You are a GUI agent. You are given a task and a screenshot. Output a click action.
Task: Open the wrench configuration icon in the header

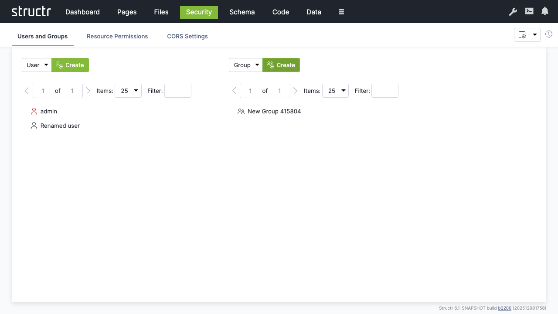(513, 12)
